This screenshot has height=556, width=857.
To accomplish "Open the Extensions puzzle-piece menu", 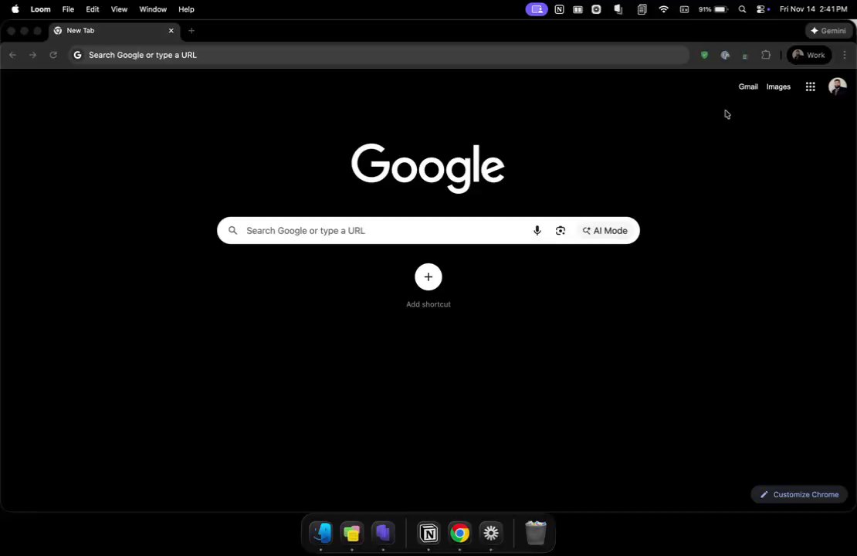I will coord(766,55).
